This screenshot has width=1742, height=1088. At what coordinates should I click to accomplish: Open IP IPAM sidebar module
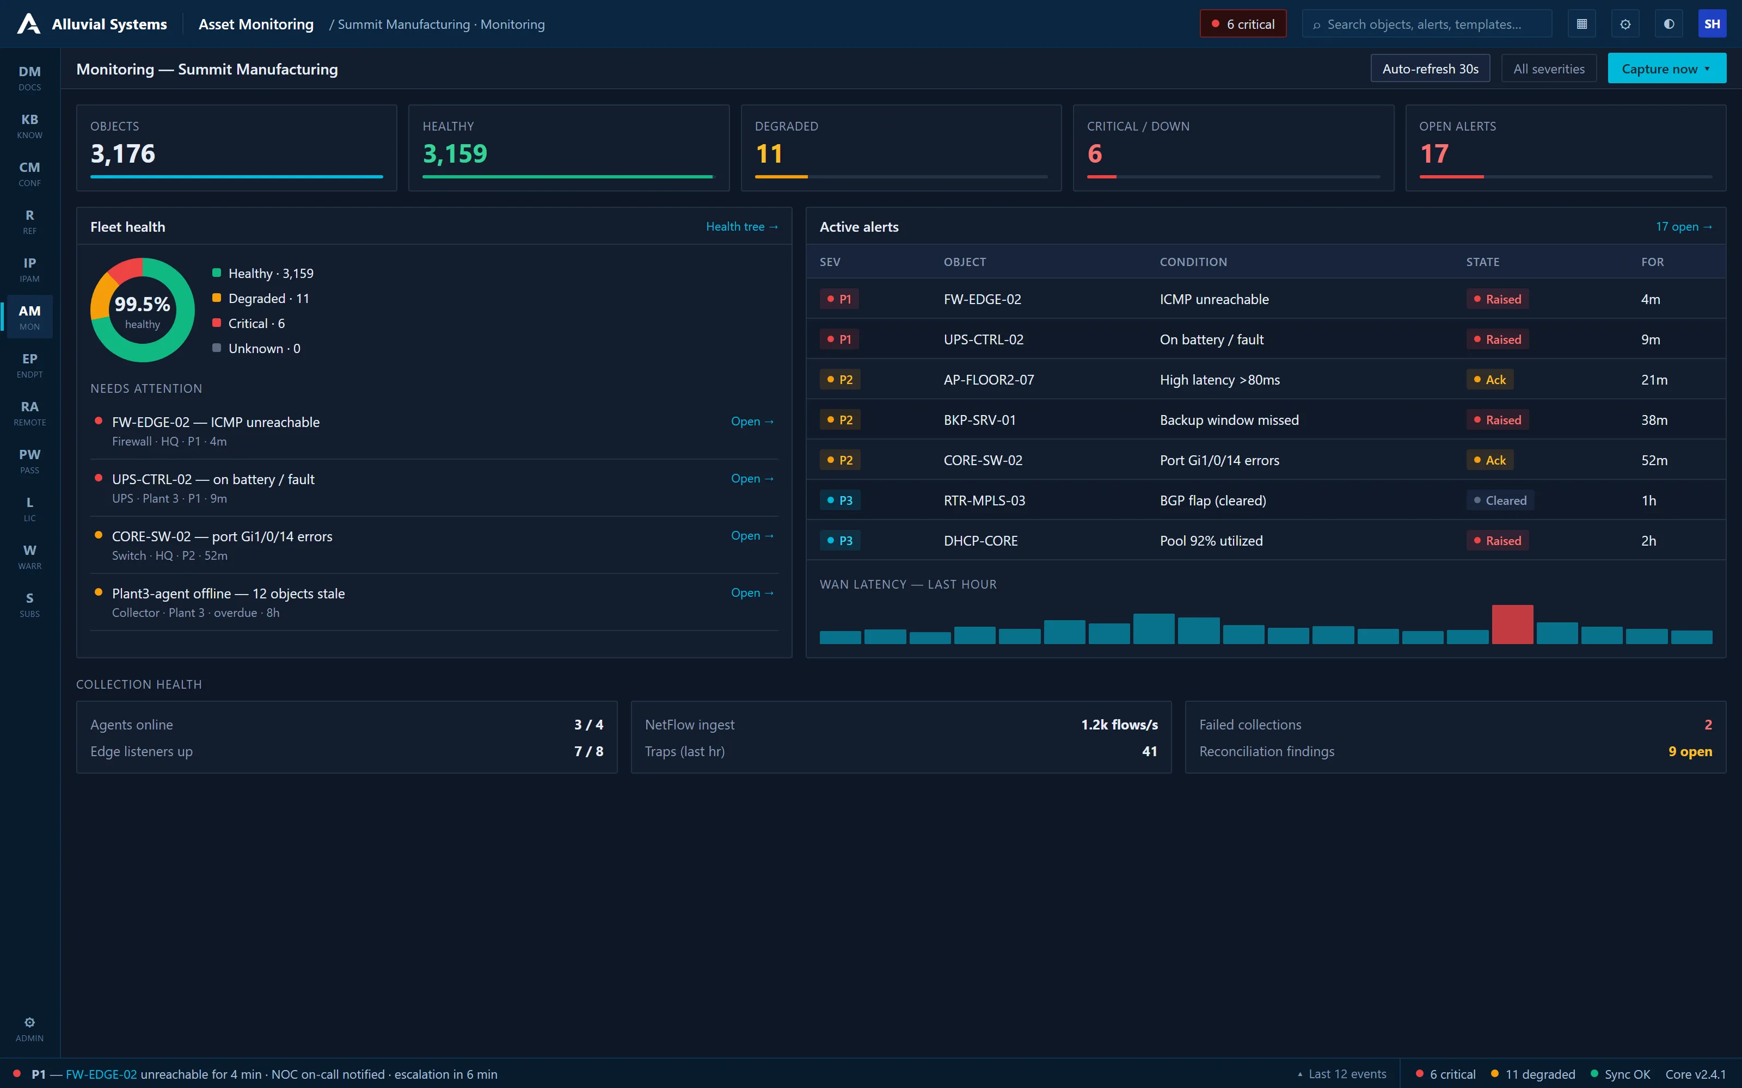click(x=29, y=269)
